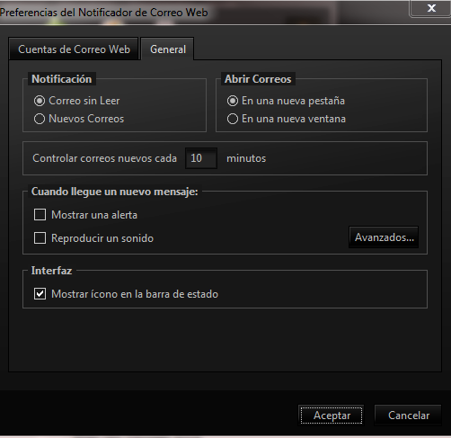Click the 'minutos' label

(x=246, y=158)
